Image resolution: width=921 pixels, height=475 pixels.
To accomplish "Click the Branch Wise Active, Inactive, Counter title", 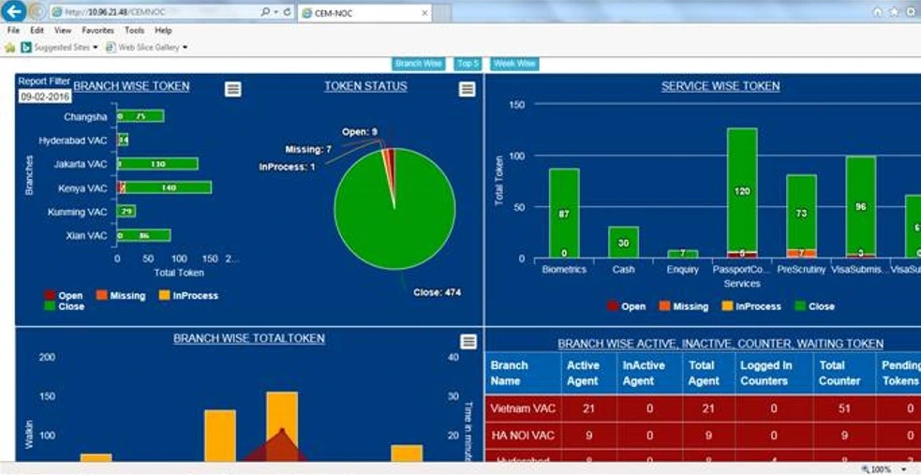I will tap(720, 344).
